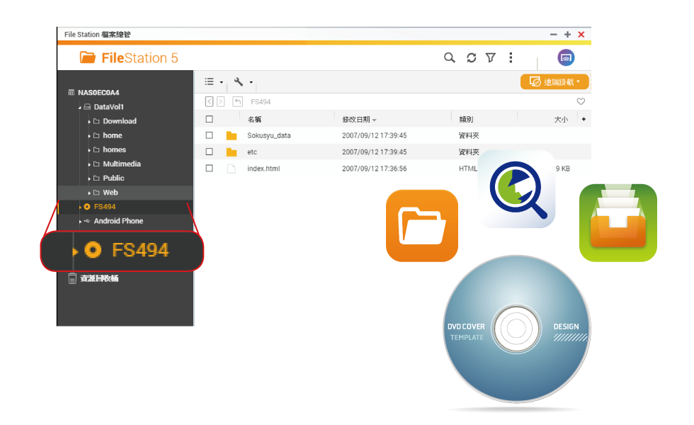694x425 pixels.
Task: Expand the home folder tree node
Action: click(x=89, y=136)
